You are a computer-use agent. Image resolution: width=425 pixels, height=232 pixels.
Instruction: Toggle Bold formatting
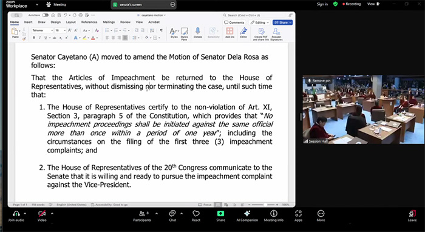point(34,38)
